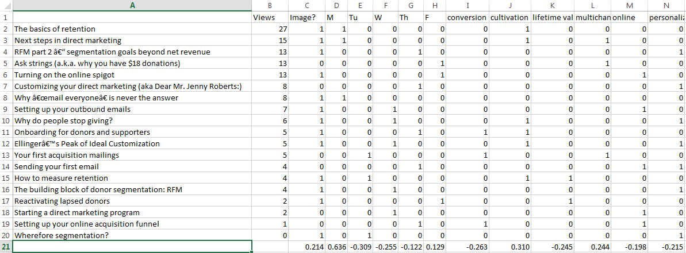This screenshot has width=686, height=253.
Task: Click the row 1 header
Action: point(6,17)
